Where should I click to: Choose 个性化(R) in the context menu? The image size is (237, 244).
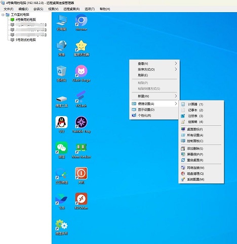click(x=154, y=115)
